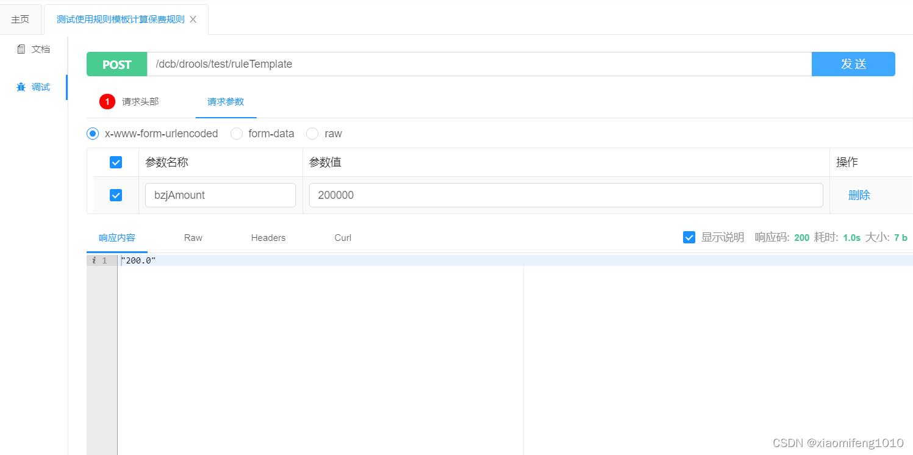Toggle the select-all parameters checkbox
The image size is (913, 455).
click(x=115, y=162)
